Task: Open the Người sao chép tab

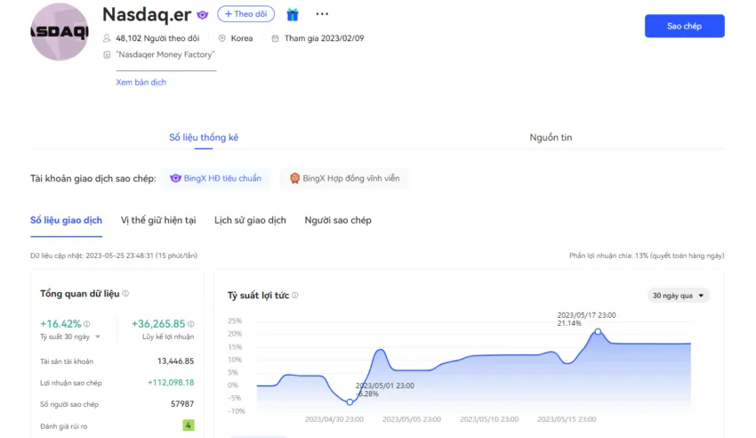Action: pos(338,221)
